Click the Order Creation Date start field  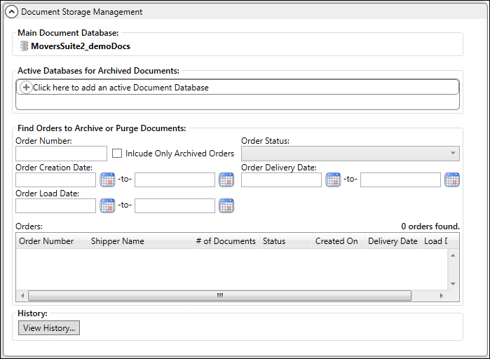[55, 180]
